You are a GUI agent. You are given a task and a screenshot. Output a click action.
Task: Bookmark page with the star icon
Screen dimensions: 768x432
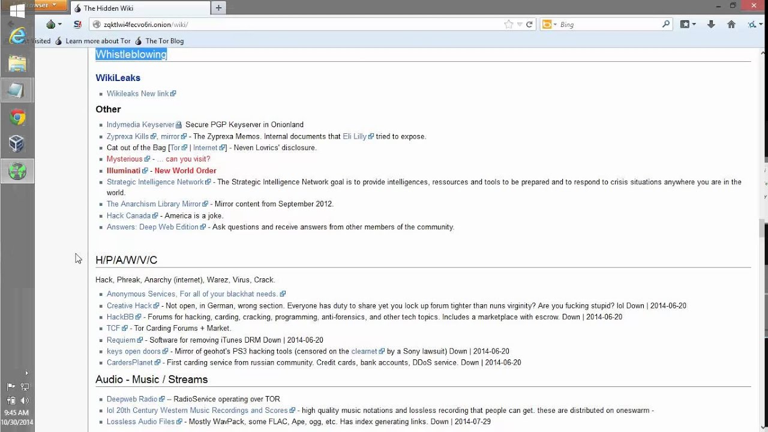pyautogui.click(x=509, y=25)
